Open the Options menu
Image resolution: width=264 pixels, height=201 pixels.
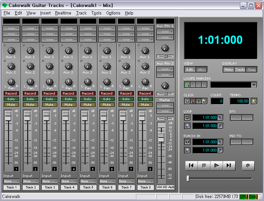click(113, 13)
